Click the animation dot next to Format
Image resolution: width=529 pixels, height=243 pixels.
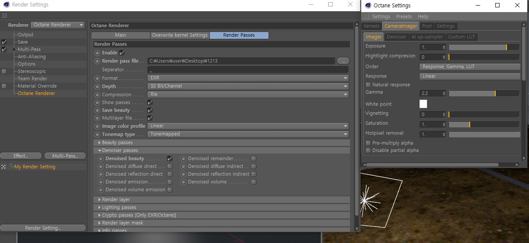coord(97,78)
